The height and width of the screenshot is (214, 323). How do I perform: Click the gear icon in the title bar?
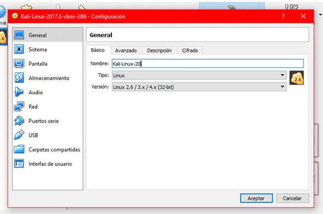(x=15, y=16)
